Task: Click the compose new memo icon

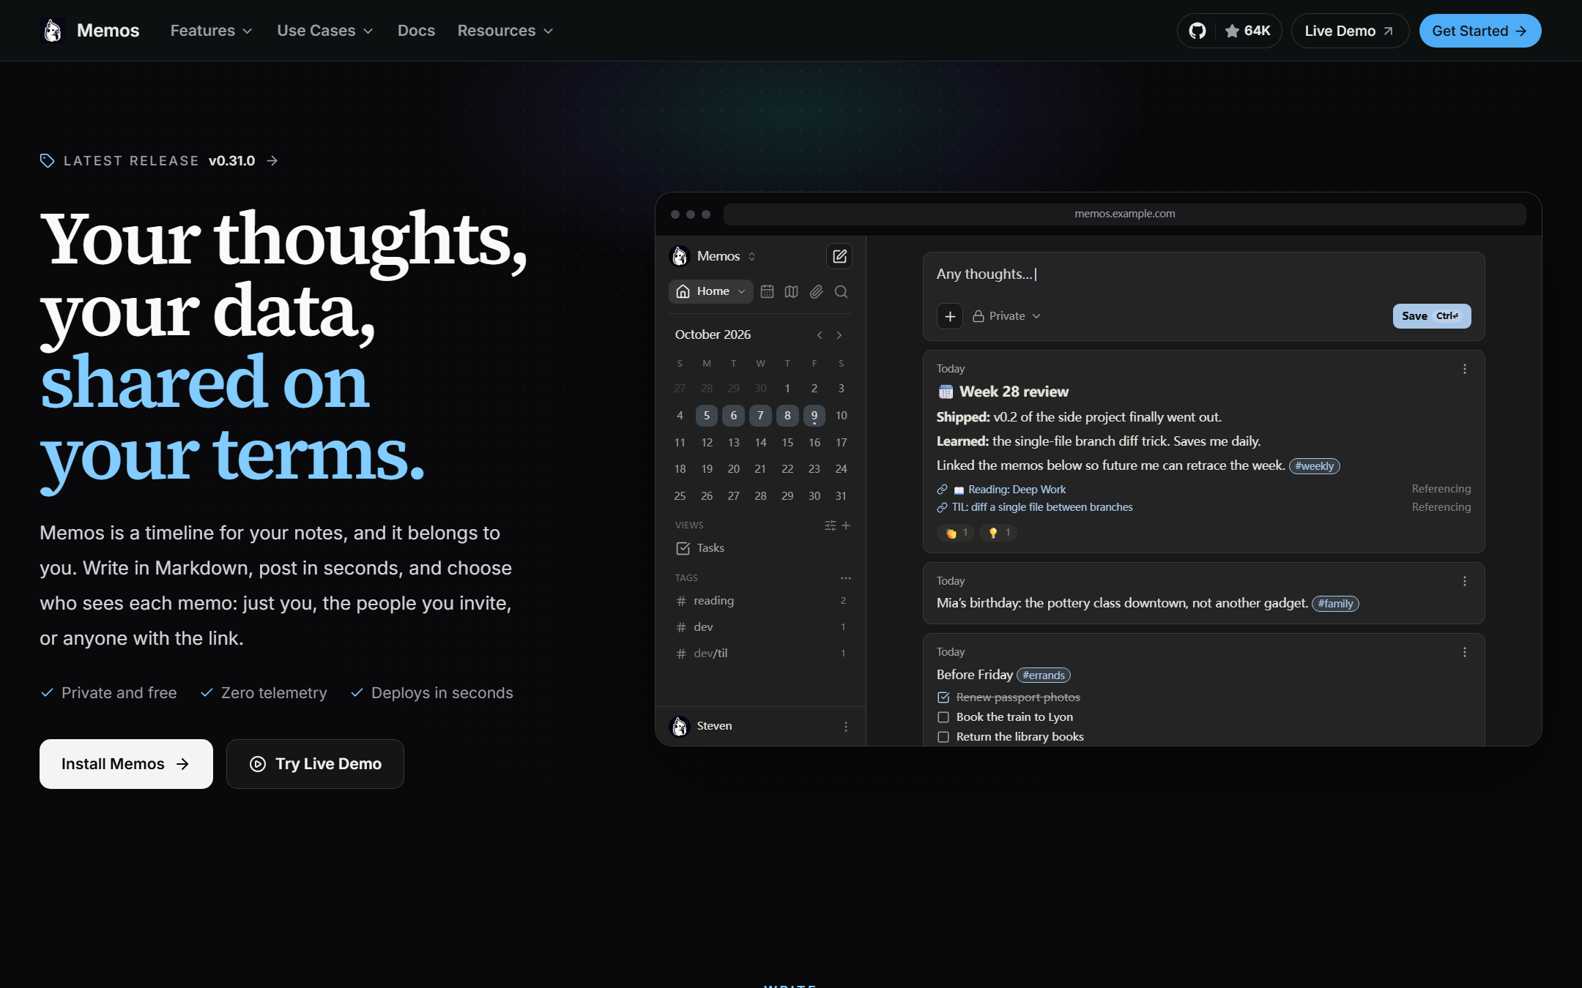Action: tap(839, 256)
